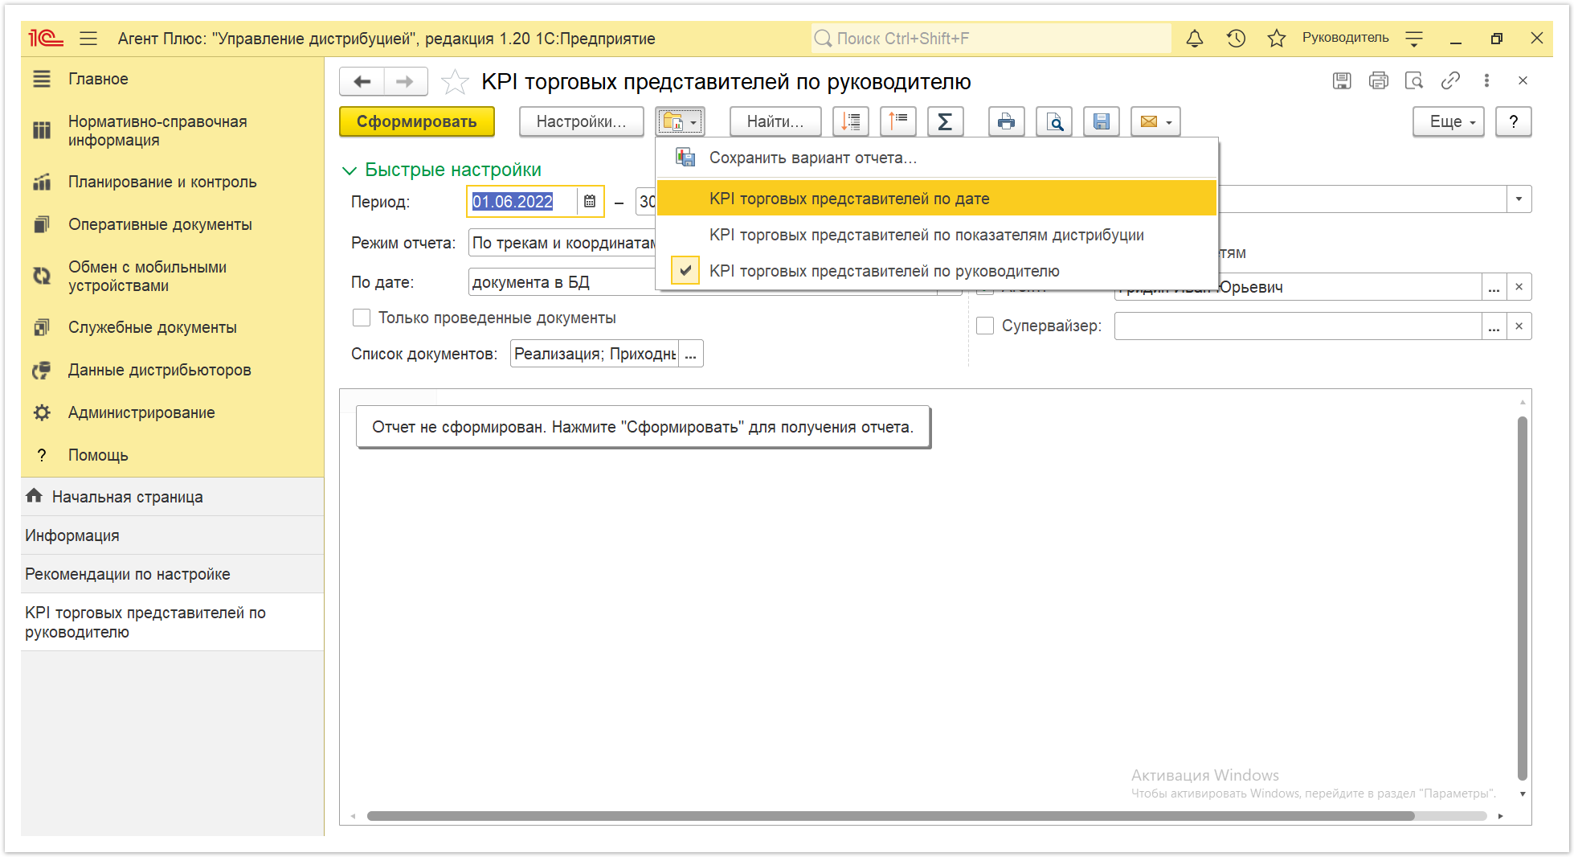The image size is (1574, 857).
Task: Open Настройки... button
Action: [581, 121]
